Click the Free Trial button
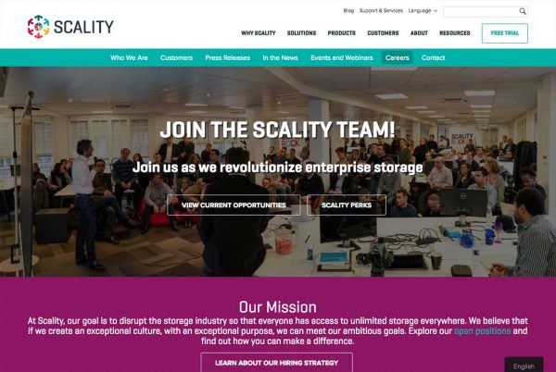The image size is (556, 372). pos(505,33)
